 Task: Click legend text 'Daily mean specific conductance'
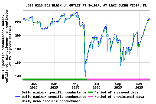coord(51,101)
